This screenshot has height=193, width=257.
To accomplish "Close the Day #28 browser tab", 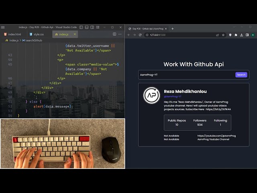I will pos(166,29).
